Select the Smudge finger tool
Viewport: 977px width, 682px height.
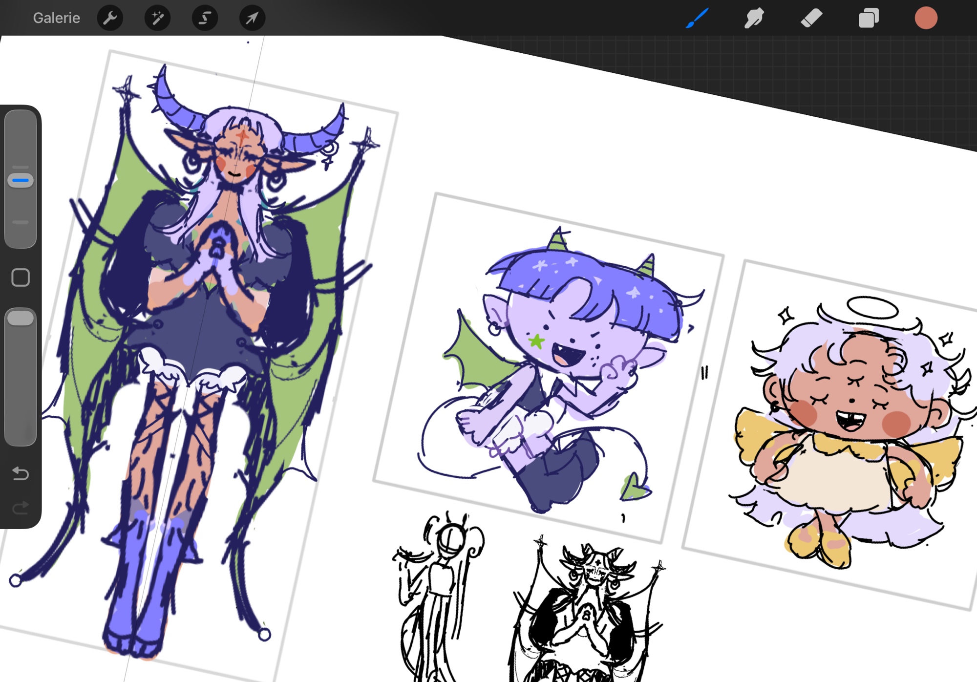coord(754,19)
